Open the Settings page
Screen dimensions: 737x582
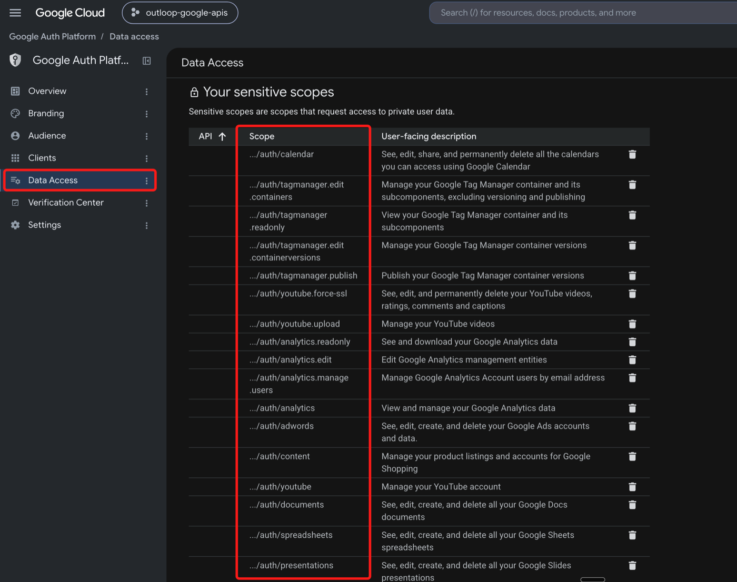coord(45,225)
